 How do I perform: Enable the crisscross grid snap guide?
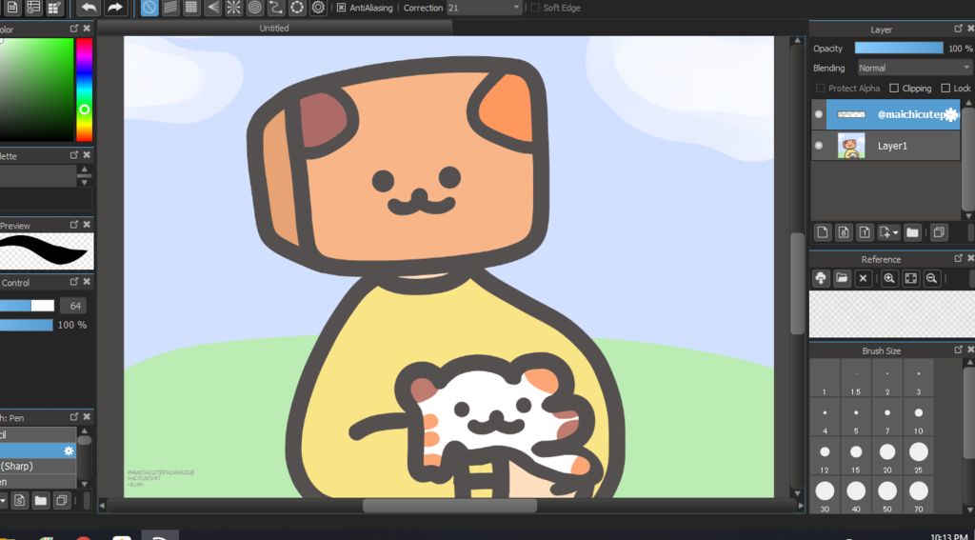click(x=191, y=8)
